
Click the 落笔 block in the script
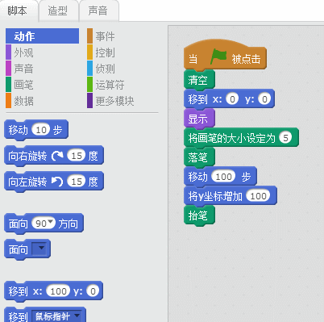[199, 157]
